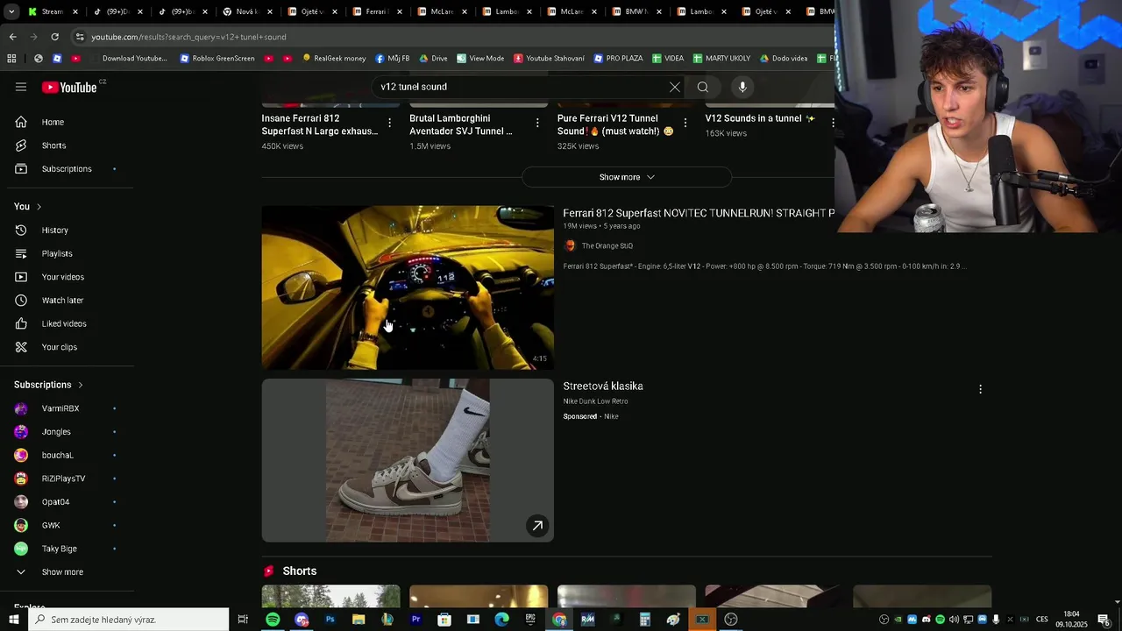Viewport: 1122px width, 631px height.
Task: Open Premiere Pro from the taskbar
Action: [415, 620]
